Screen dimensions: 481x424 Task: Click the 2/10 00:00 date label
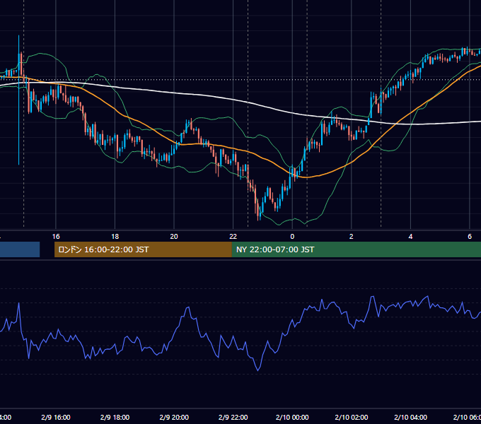click(x=292, y=417)
